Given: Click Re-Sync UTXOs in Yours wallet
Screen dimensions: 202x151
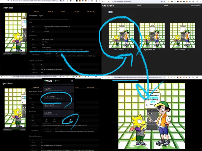Looking at the screenshot, I should click(59, 98).
